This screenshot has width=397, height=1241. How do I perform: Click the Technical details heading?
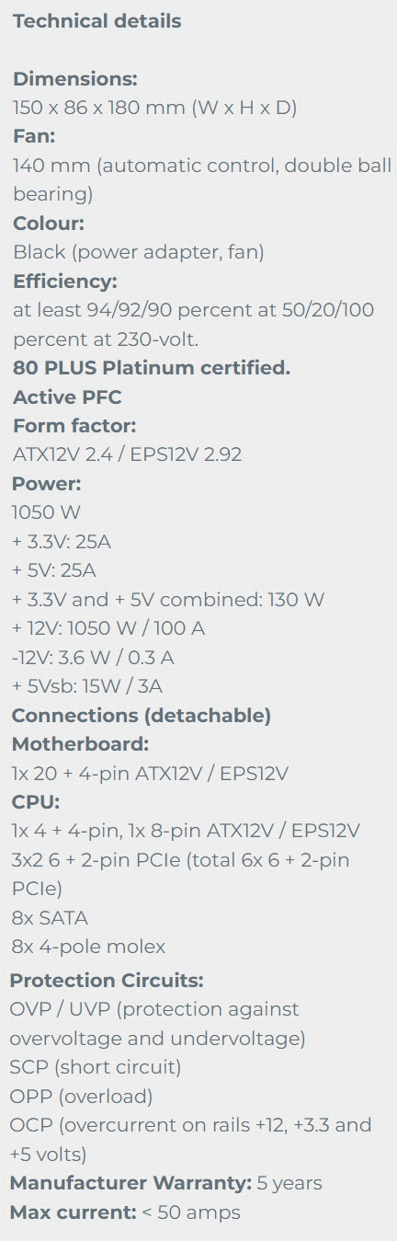point(96,21)
